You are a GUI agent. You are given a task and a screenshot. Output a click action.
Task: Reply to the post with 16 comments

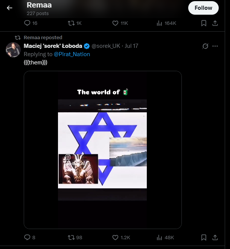click(27, 23)
